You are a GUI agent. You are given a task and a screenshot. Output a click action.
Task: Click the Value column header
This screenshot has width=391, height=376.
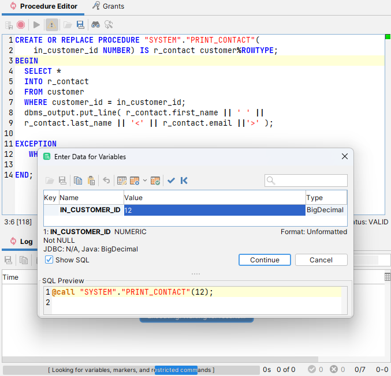click(214, 198)
